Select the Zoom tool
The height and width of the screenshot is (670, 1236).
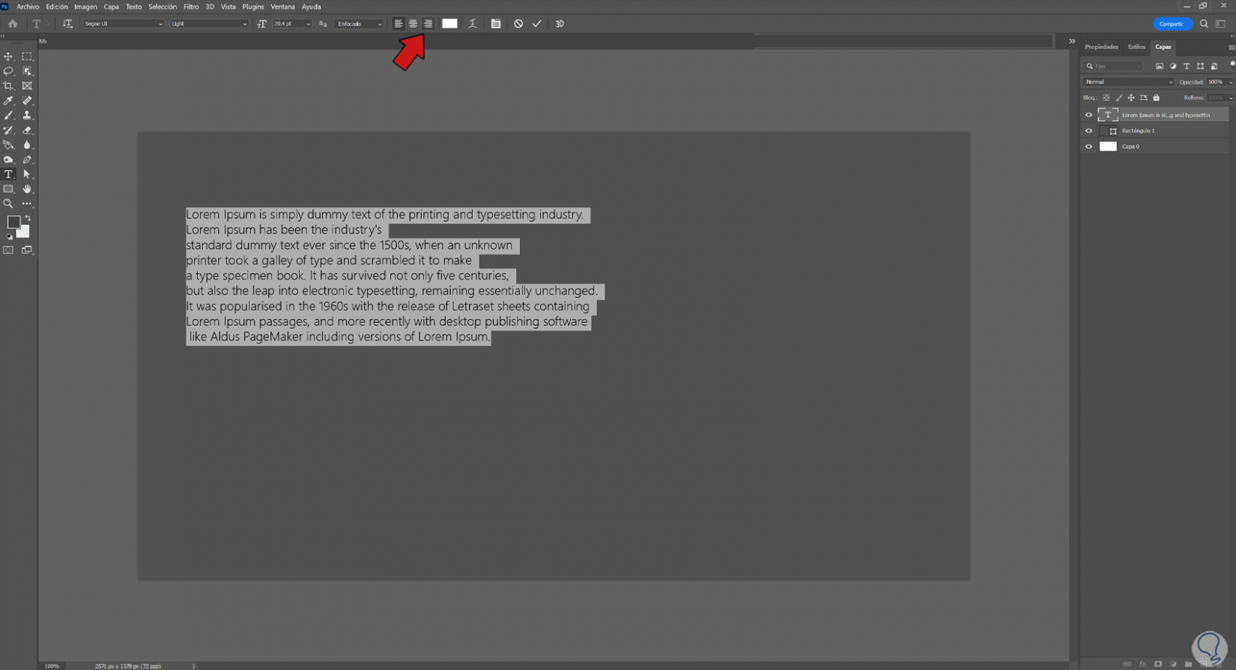(8, 204)
